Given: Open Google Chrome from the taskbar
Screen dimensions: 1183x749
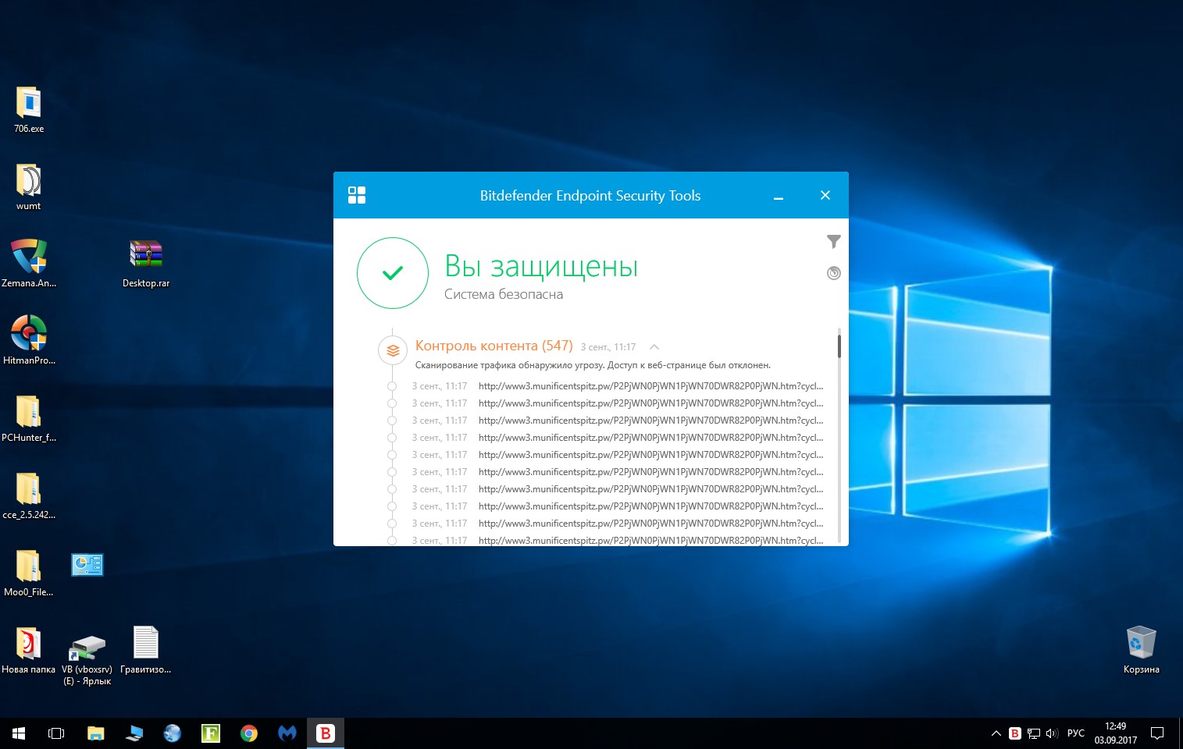Looking at the screenshot, I should coord(249,733).
